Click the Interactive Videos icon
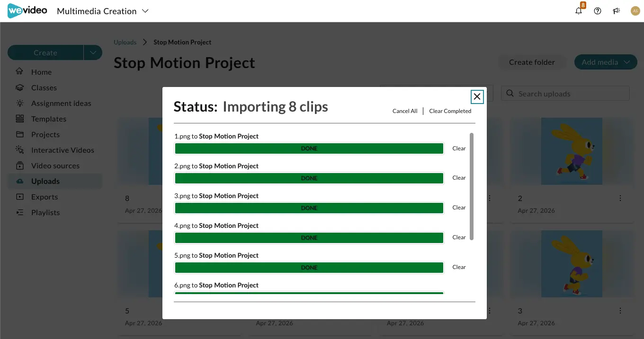644x339 pixels. click(19, 150)
